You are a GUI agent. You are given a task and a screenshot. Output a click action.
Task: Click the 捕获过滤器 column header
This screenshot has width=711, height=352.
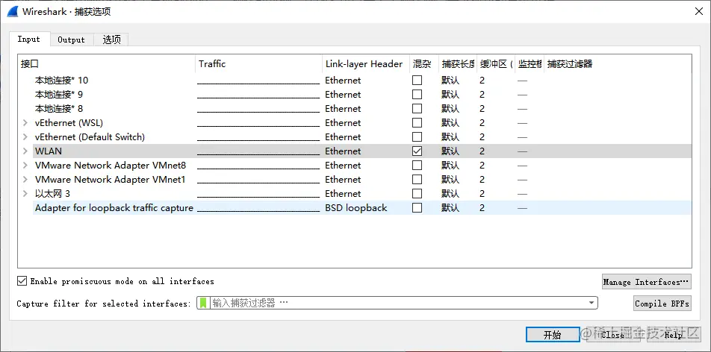click(618, 64)
